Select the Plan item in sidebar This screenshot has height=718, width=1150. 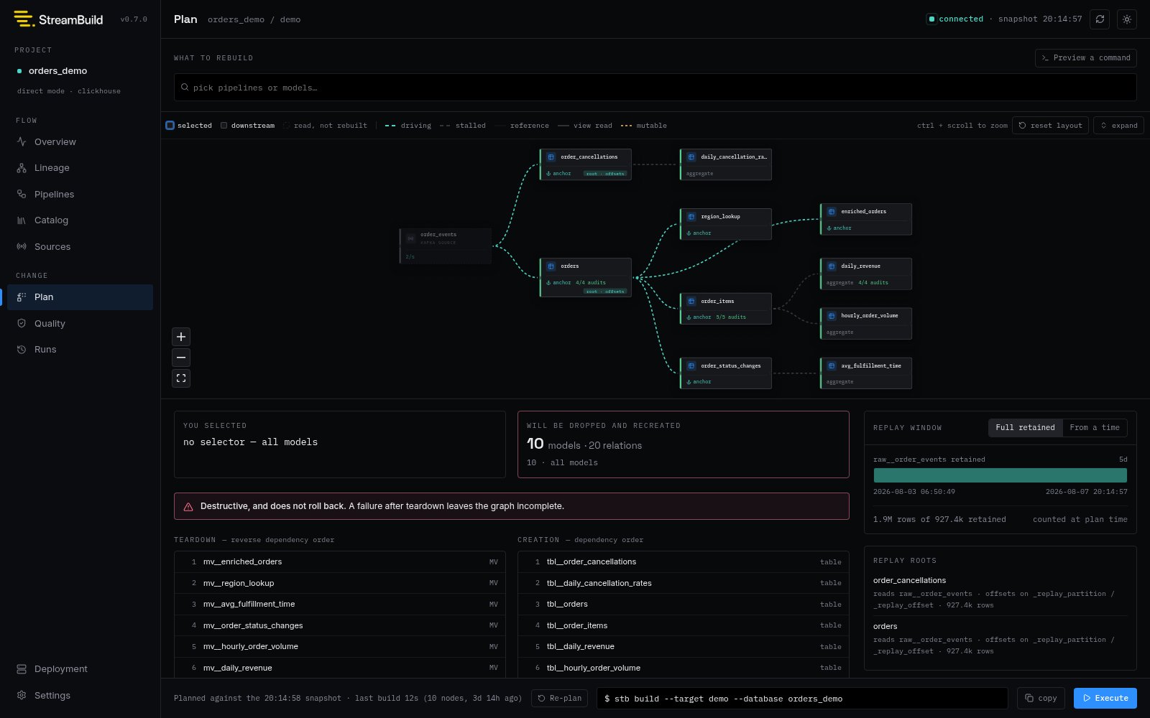click(80, 297)
